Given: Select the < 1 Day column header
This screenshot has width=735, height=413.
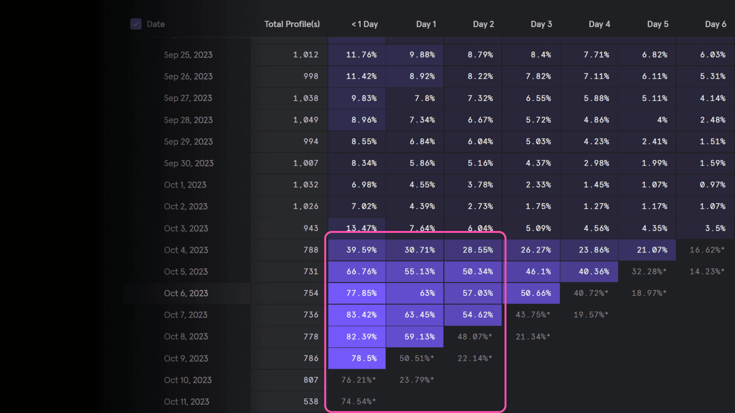Looking at the screenshot, I should pyautogui.click(x=364, y=24).
